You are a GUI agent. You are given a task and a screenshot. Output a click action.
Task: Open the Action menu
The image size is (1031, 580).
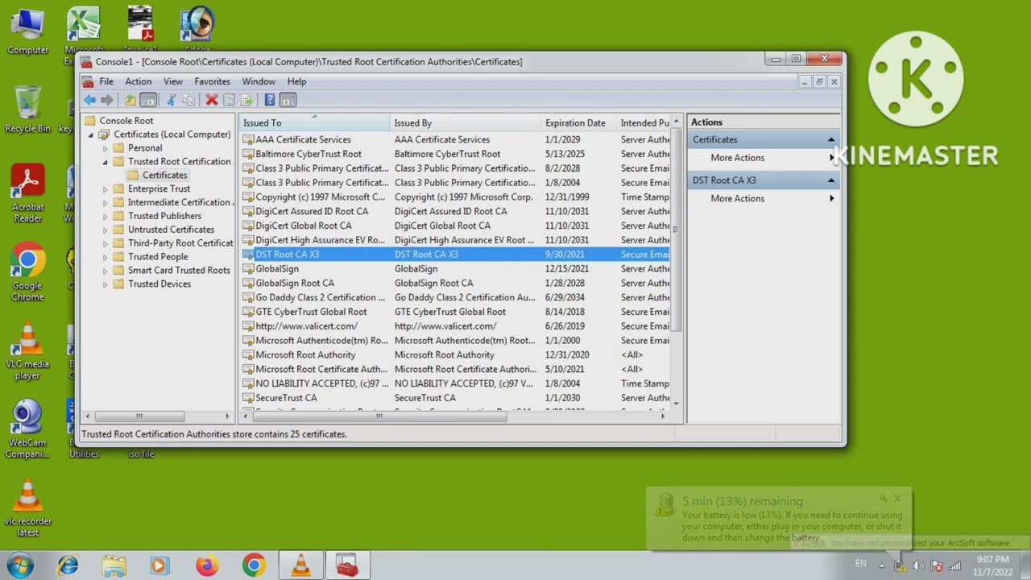point(138,81)
